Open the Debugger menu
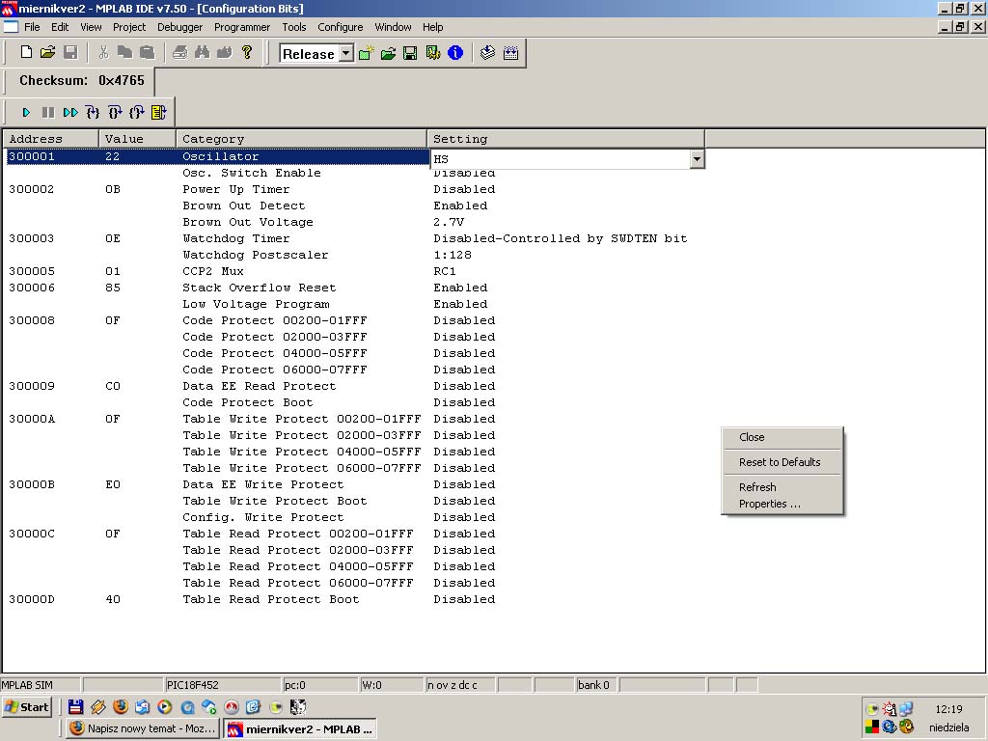The width and height of the screenshot is (988, 741). (x=180, y=27)
